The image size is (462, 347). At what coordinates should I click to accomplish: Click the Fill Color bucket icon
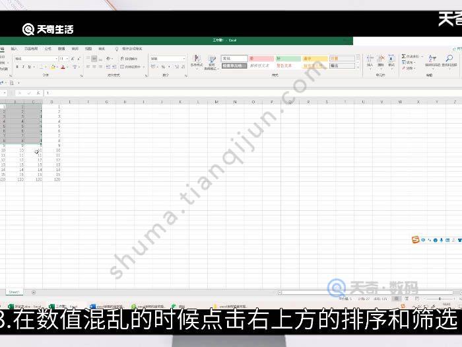(53, 67)
